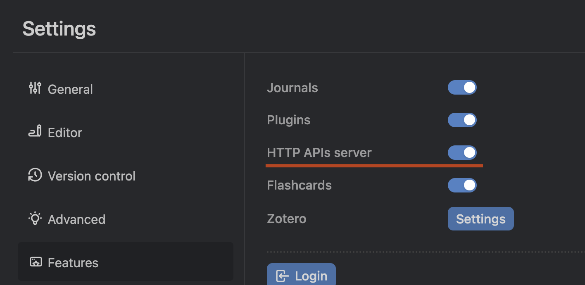Click the Settings dialog title
The height and width of the screenshot is (285, 585).
pyautogui.click(x=59, y=29)
